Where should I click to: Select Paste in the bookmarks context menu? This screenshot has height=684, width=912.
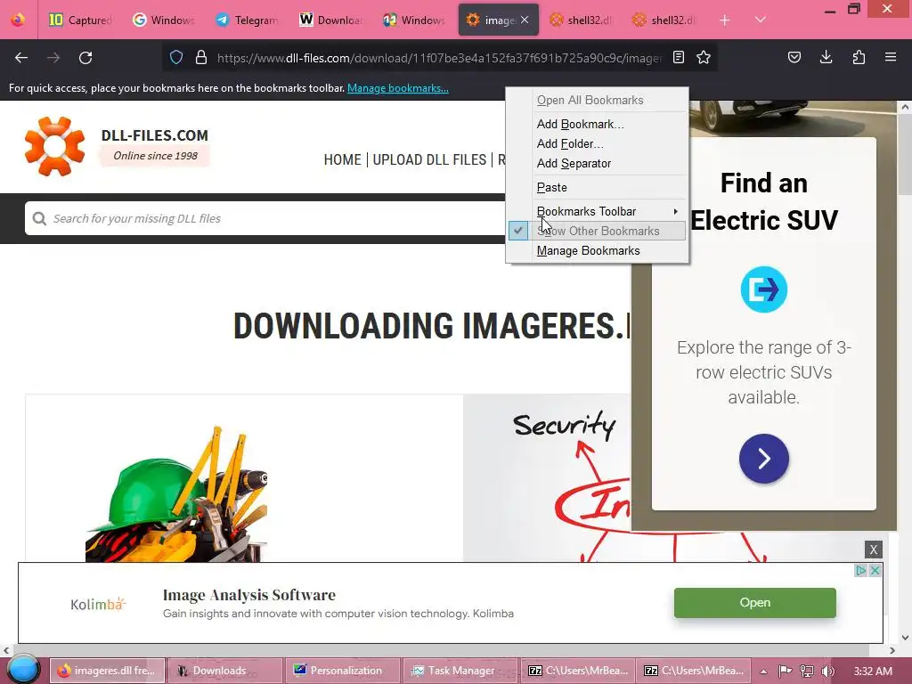click(x=597, y=187)
